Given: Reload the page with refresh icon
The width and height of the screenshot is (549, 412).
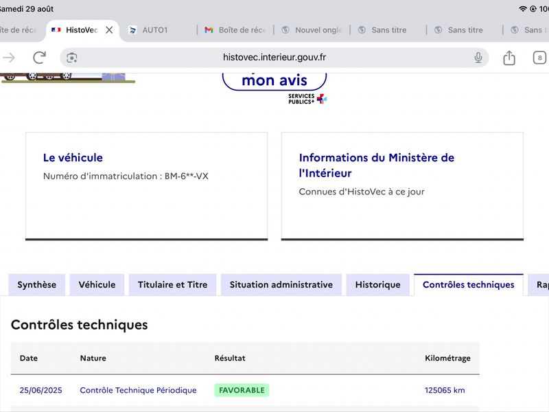Looking at the screenshot, I should [39, 58].
